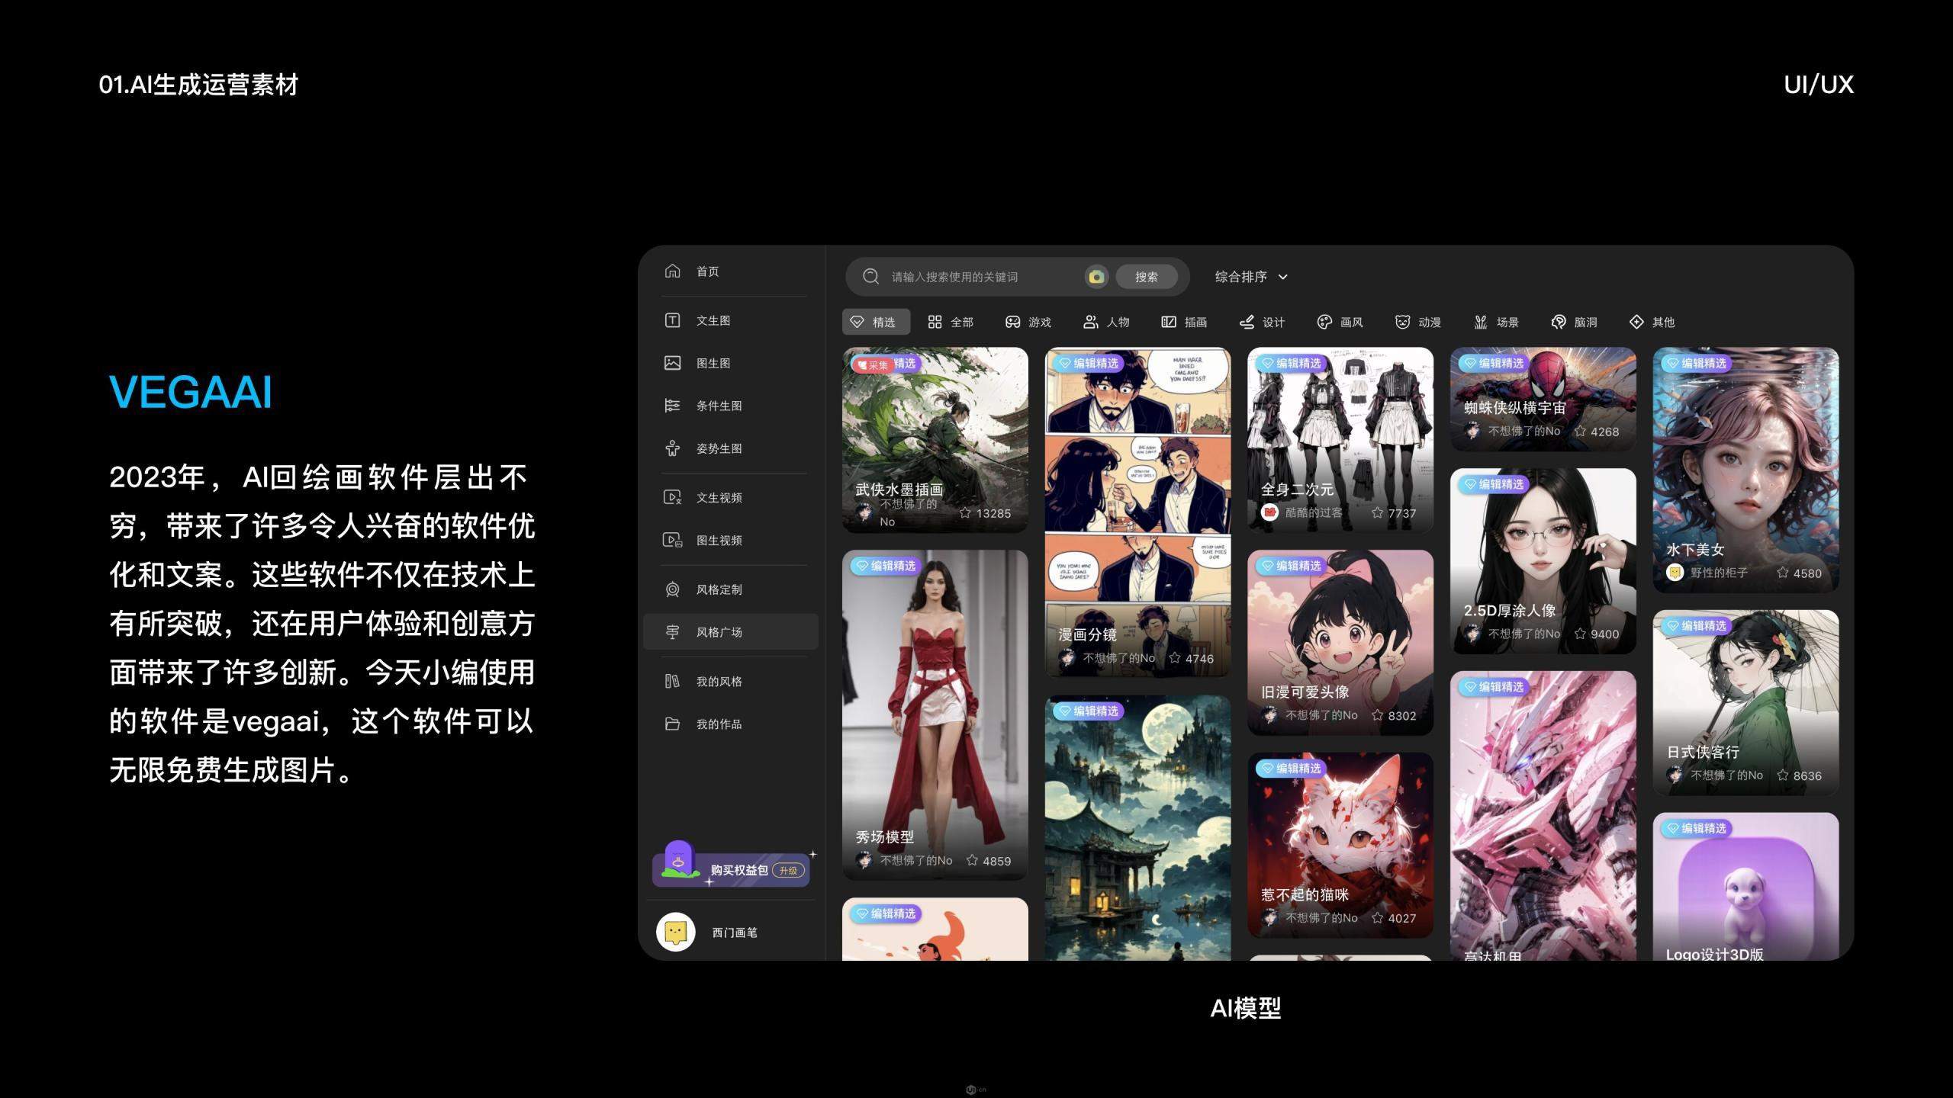Click the 搜索 search button

[1146, 277]
